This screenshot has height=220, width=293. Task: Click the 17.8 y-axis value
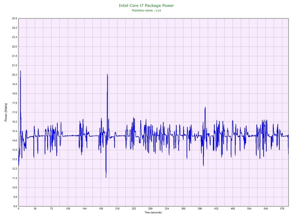coord(14,103)
